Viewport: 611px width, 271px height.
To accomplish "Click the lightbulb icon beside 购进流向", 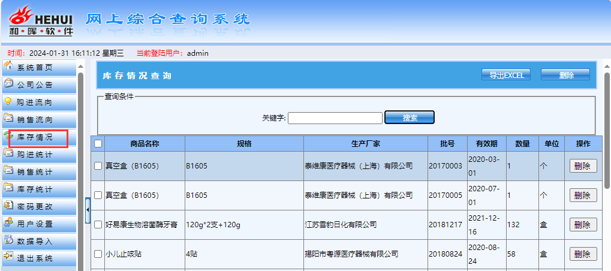I will click(x=8, y=101).
